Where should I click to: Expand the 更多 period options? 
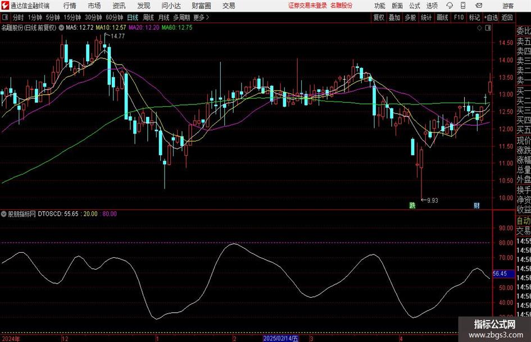[x=201, y=17]
